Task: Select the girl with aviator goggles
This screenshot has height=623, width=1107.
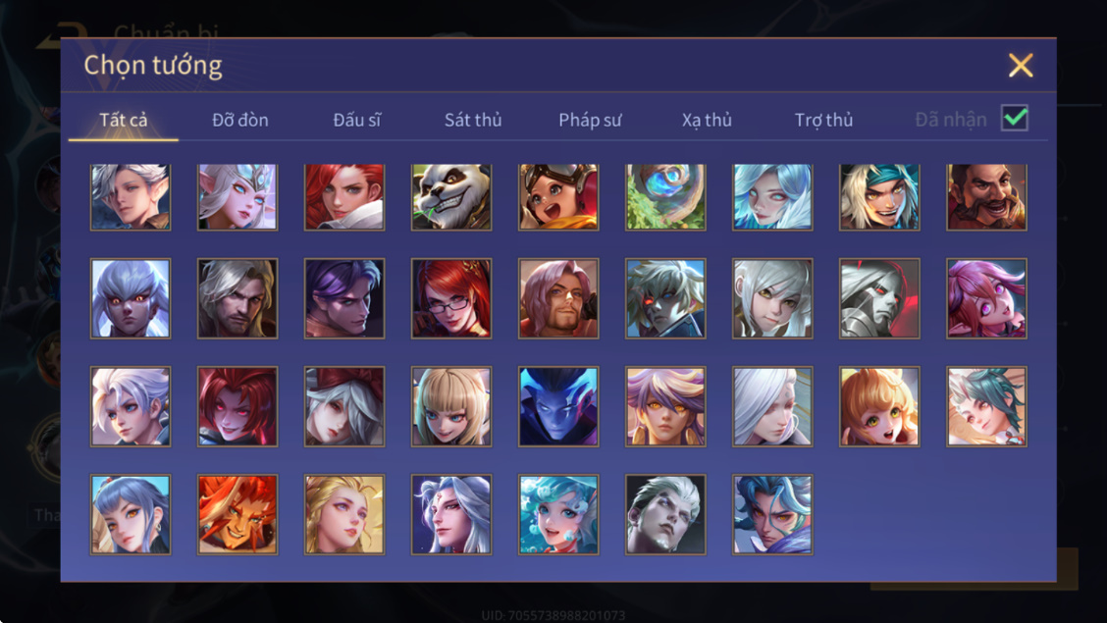Action: 558,197
